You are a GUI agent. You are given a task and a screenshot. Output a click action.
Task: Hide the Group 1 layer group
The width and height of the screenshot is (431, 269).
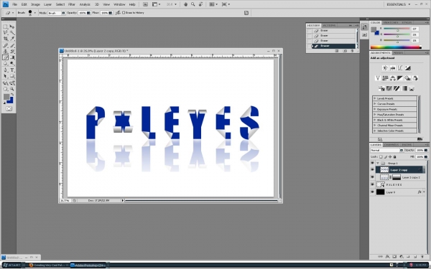click(x=372, y=163)
